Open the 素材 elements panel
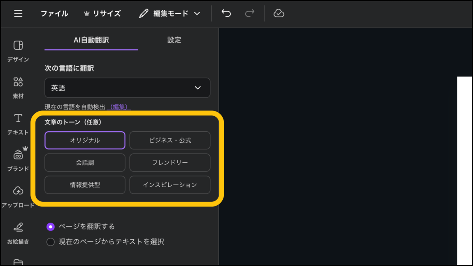The width and height of the screenshot is (473, 266). 18,87
